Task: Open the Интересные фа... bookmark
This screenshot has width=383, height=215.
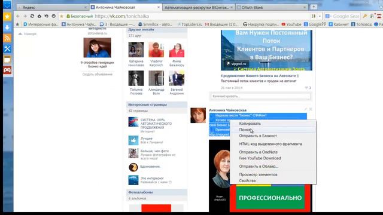Action: tap(41, 24)
